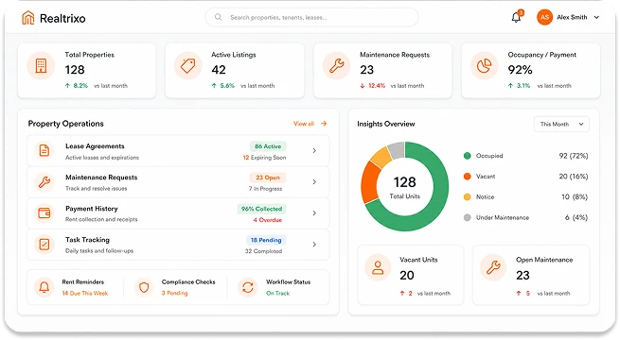
Task: Click the Task Tracking checklist icon
Action: click(x=44, y=245)
